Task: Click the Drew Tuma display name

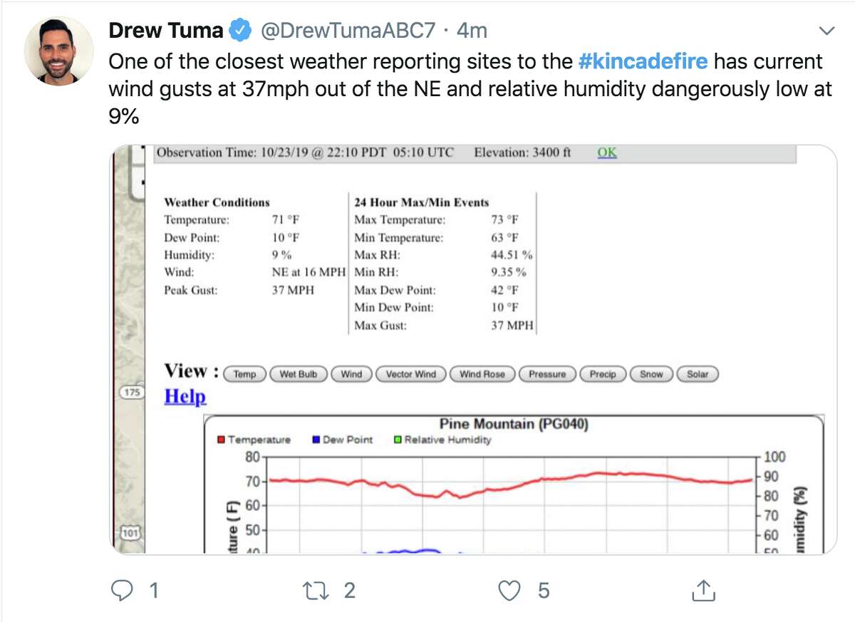Action: click(167, 31)
